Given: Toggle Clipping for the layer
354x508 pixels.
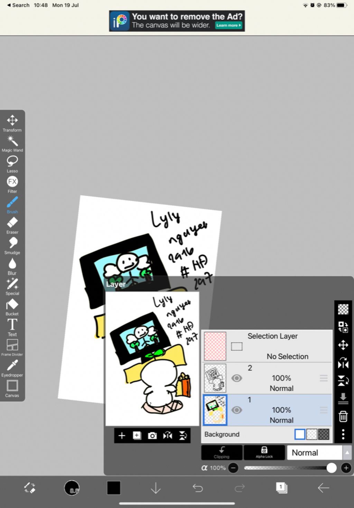Looking at the screenshot, I should [222, 452].
